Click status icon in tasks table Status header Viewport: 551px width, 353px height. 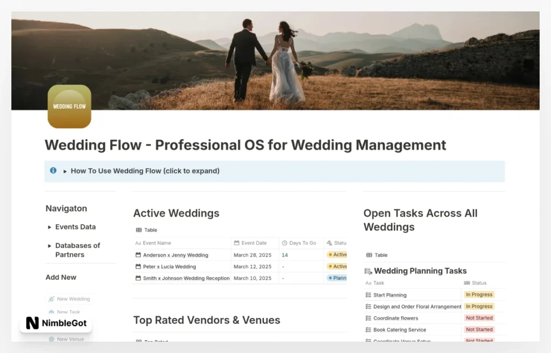point(467,283)
